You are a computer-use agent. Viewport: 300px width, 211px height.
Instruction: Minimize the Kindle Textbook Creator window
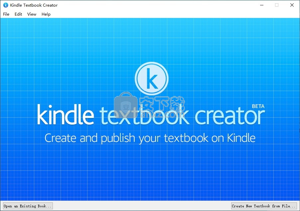pos(262,5)
